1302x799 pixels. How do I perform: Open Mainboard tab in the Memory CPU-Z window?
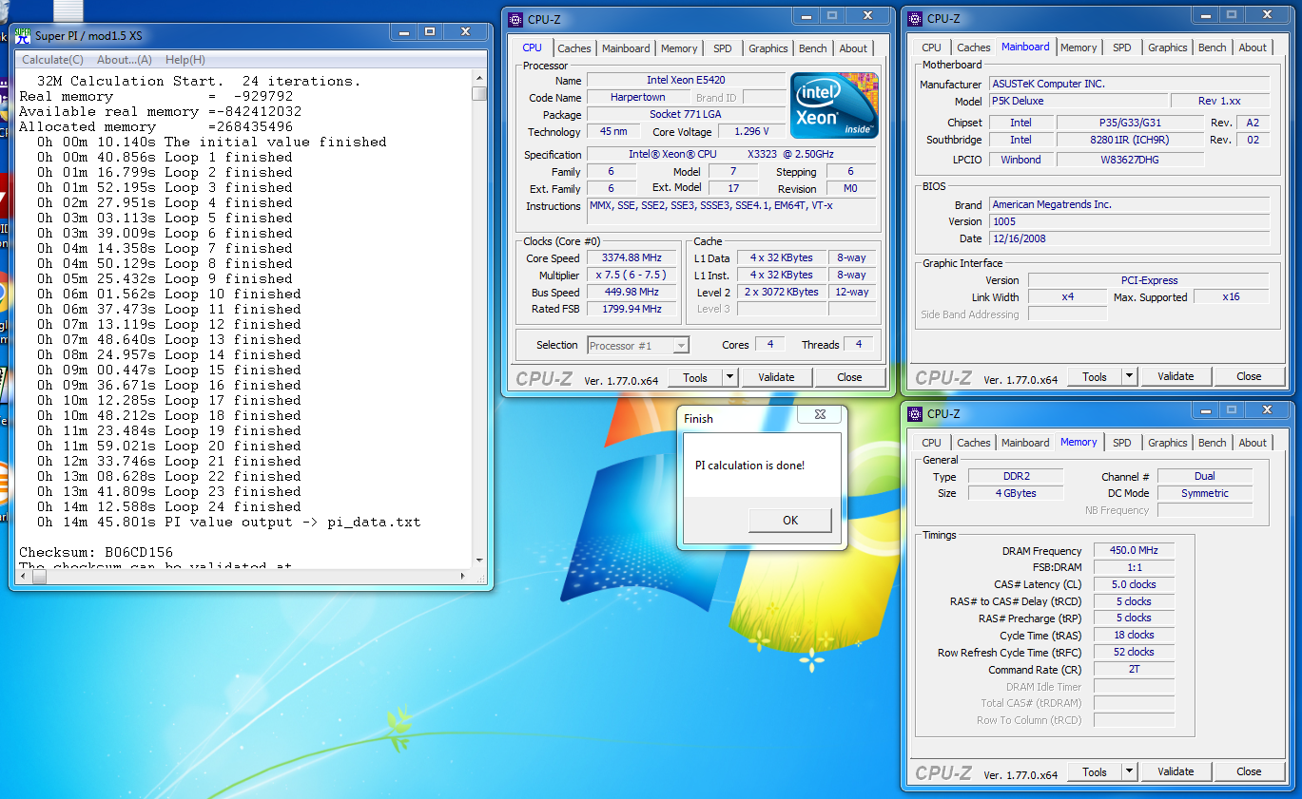click(x=1025, y=443)
